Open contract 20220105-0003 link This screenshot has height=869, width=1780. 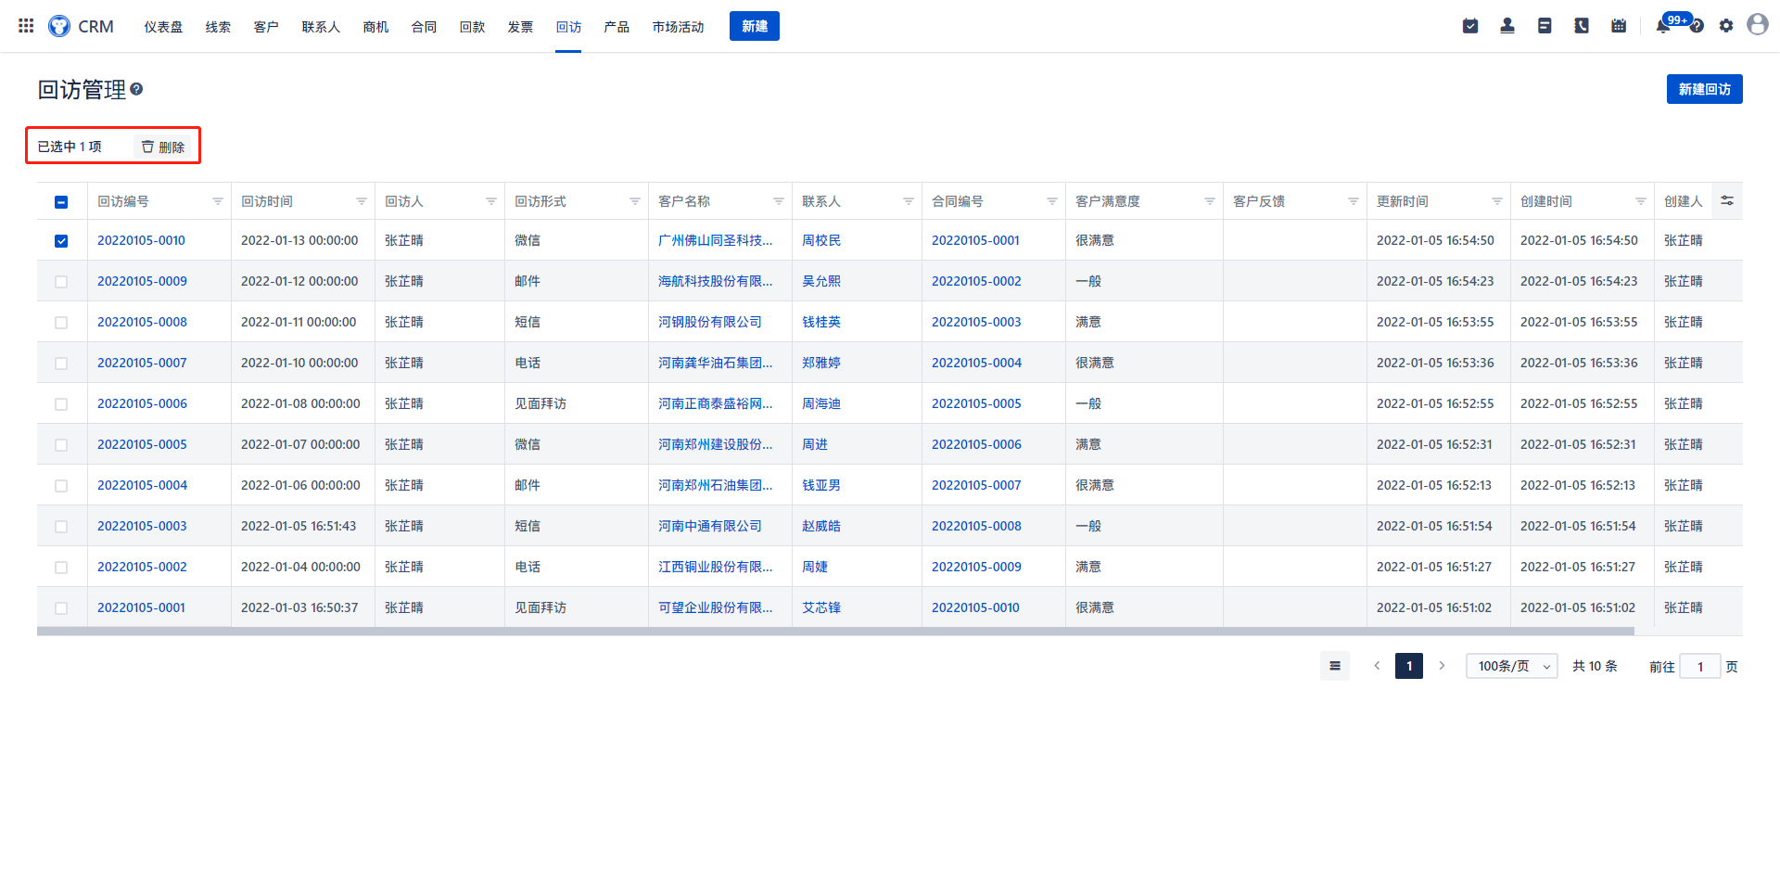[976, 322]
